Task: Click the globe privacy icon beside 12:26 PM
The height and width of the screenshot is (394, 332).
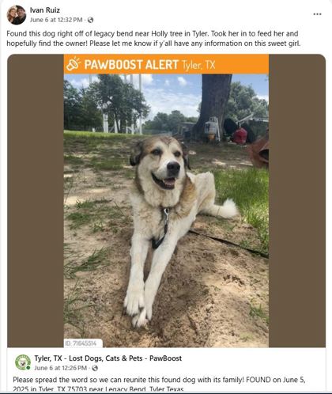Action: click(95, 368)
